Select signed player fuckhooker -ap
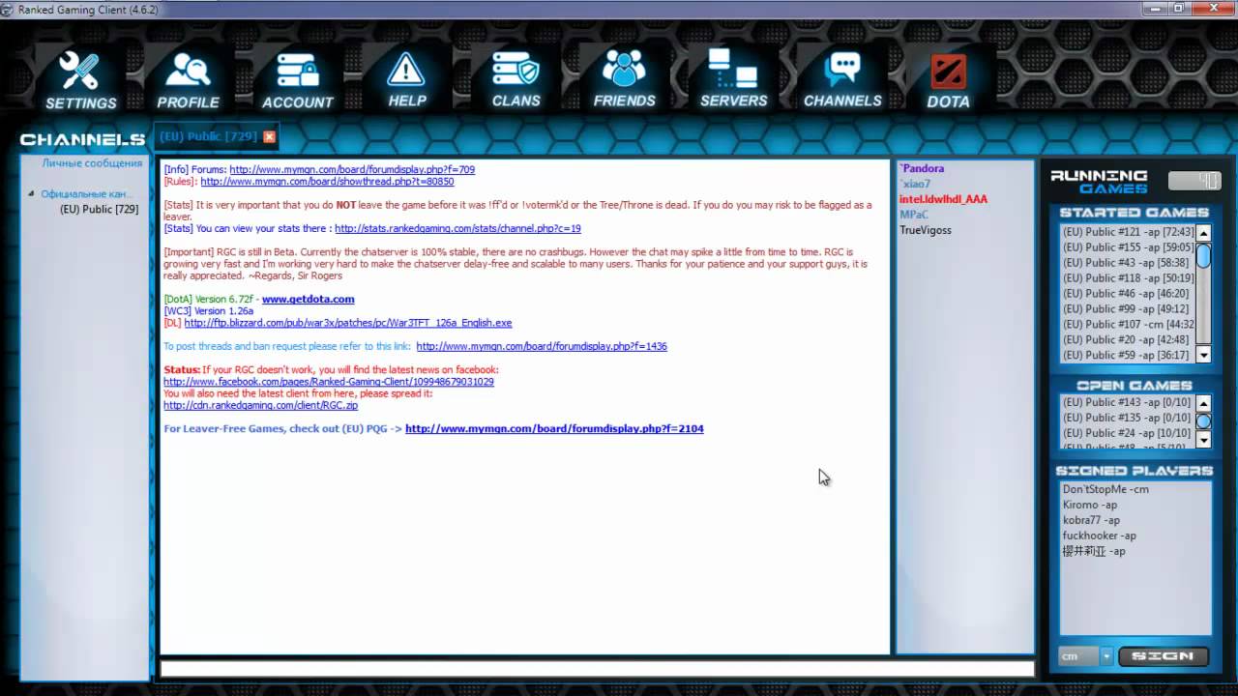Image resolution: width=1238 pixels, height=696 pixels. pyautogui.click(x=1100, y=536)
